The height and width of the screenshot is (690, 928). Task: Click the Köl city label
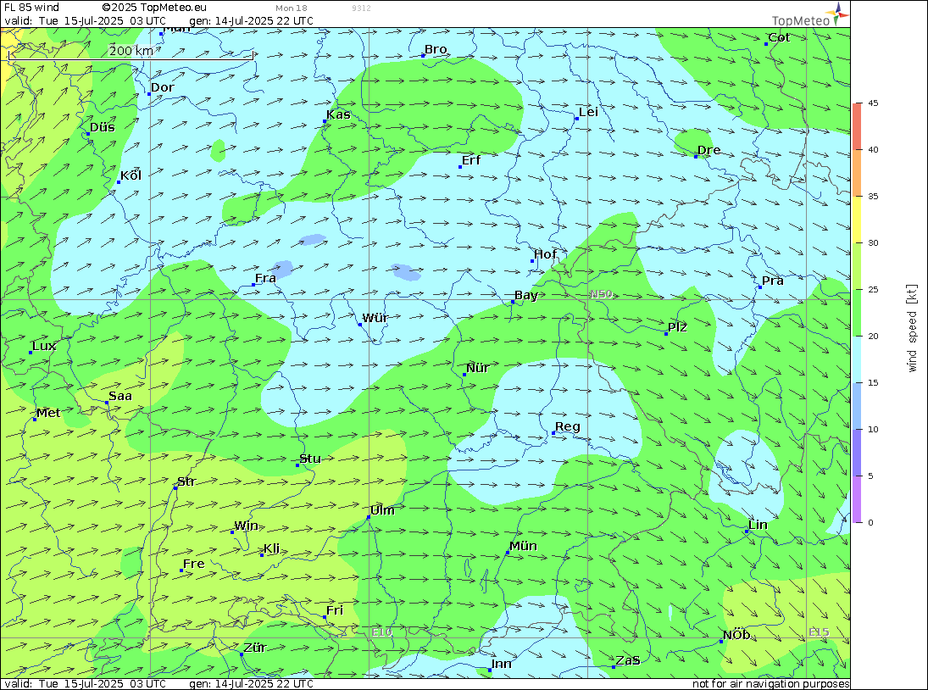[x=131, y=175]
